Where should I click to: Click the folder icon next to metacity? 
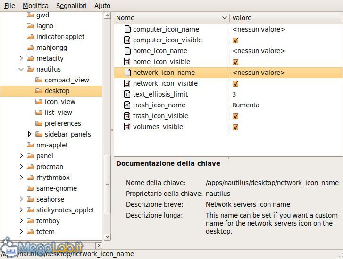31,58
